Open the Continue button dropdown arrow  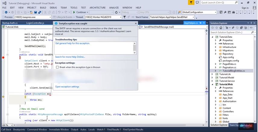click(88, 12)
